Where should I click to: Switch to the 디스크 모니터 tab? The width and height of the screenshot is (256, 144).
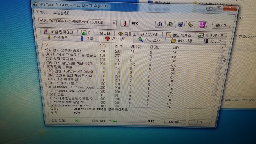tap(96, 33)
